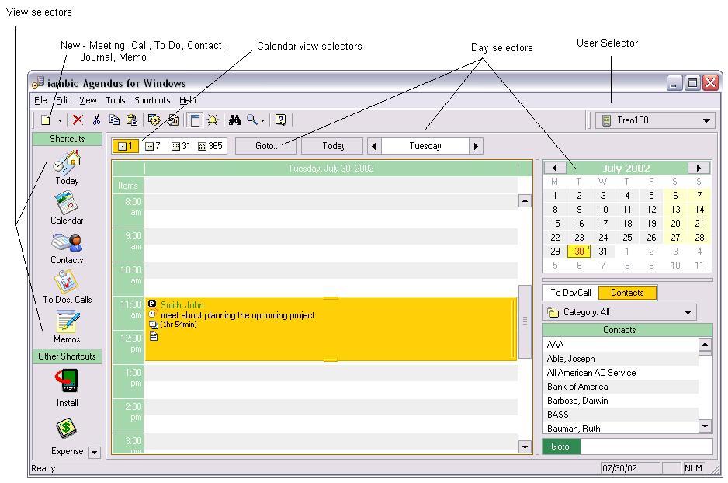728x483 pixels.
Task: Select July 17 in the mini calendar
Action: point(602,224)
